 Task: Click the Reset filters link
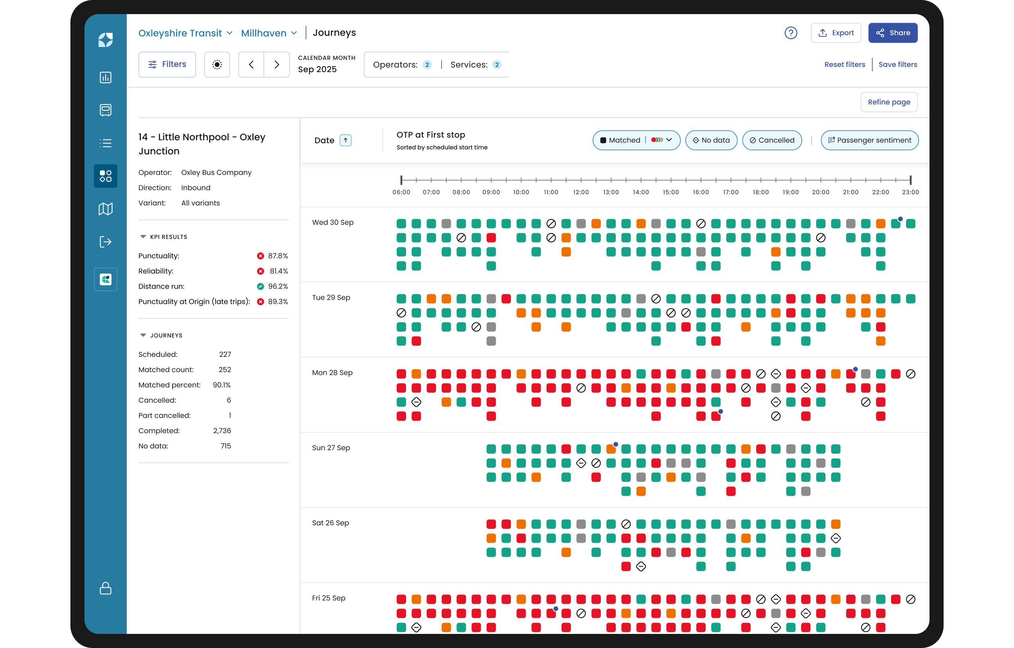point(844,65)
